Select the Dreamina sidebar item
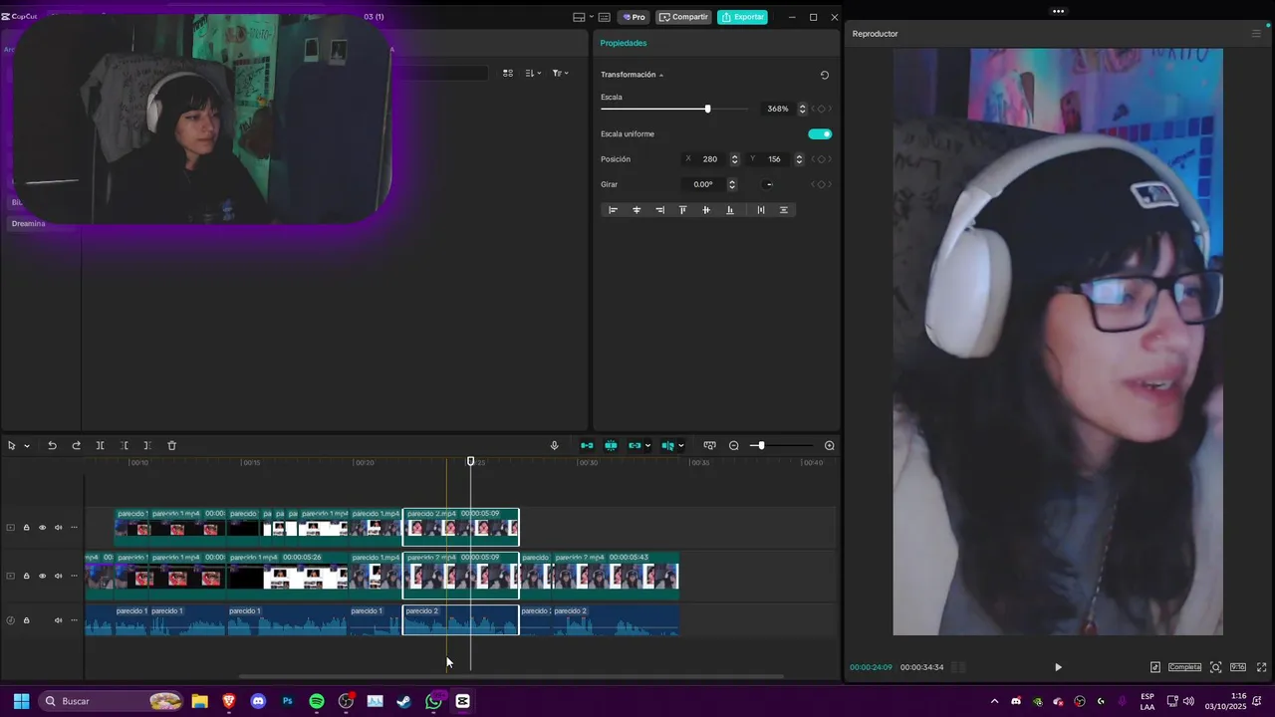The width and height of the screenshot is (1275, 717). coord(28,223)
